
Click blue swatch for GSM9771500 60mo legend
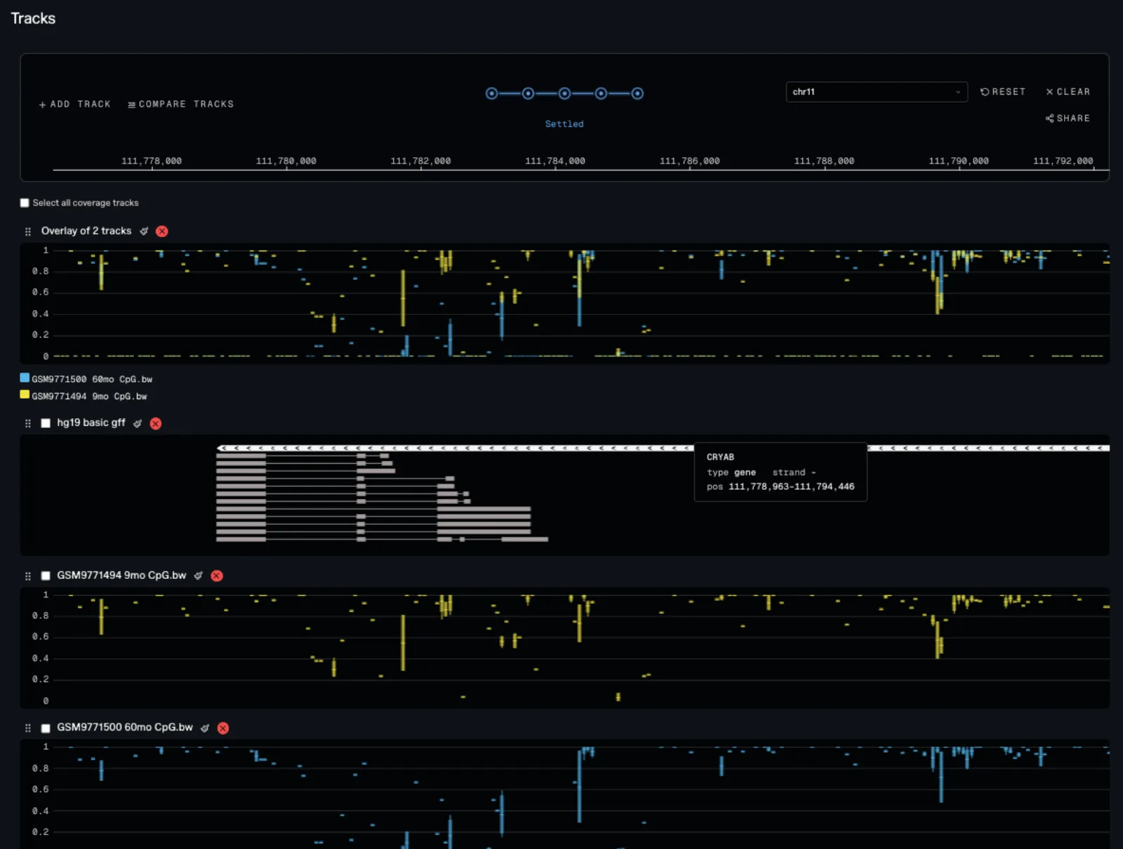coord(25,377)
